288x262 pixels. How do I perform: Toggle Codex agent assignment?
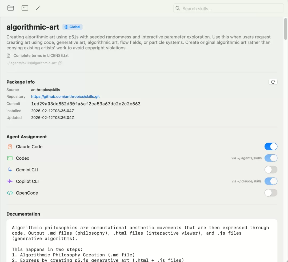pos(271,158)
